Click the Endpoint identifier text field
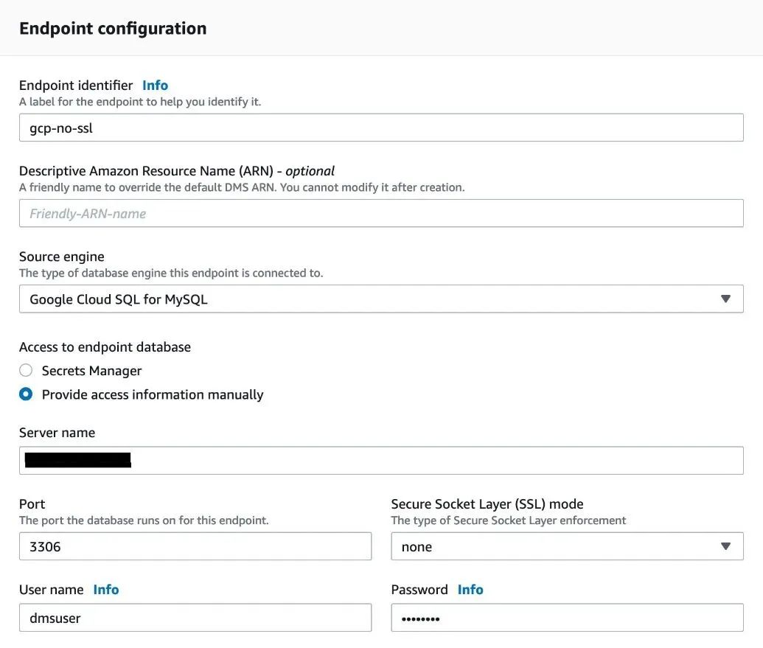This screenshot has height=648, width=763. pos(380,128)
